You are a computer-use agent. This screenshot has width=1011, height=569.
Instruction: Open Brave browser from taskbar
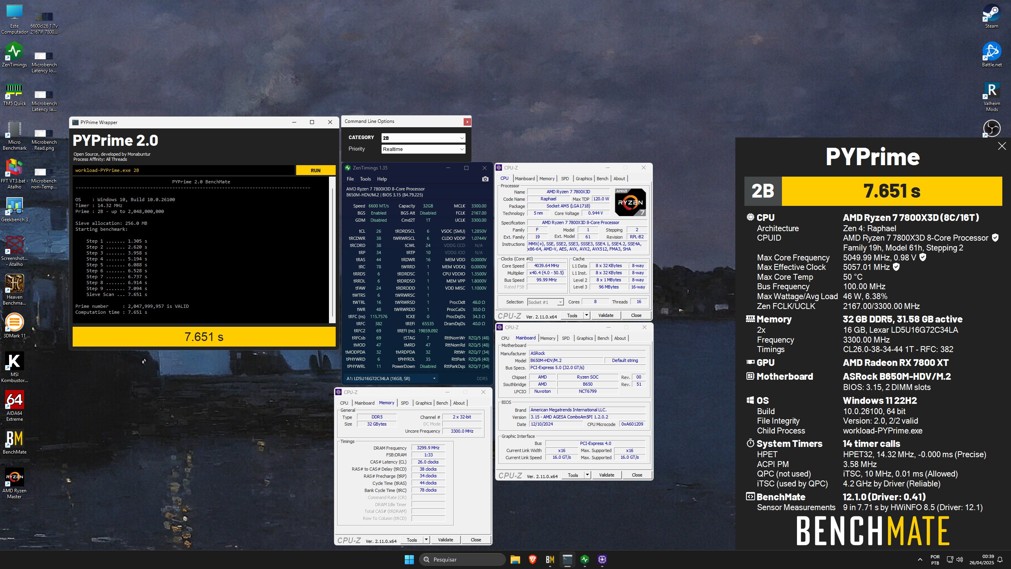coord(532,560)
